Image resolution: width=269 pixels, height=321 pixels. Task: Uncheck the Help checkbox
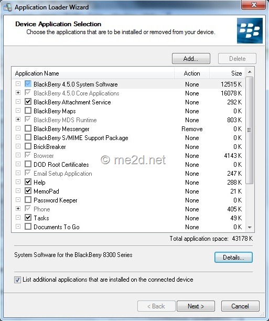pyautogui.click(x=28, y=182)
